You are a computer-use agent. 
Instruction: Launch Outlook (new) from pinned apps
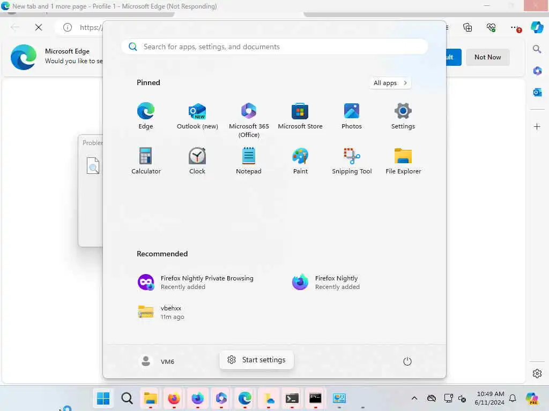197,116
